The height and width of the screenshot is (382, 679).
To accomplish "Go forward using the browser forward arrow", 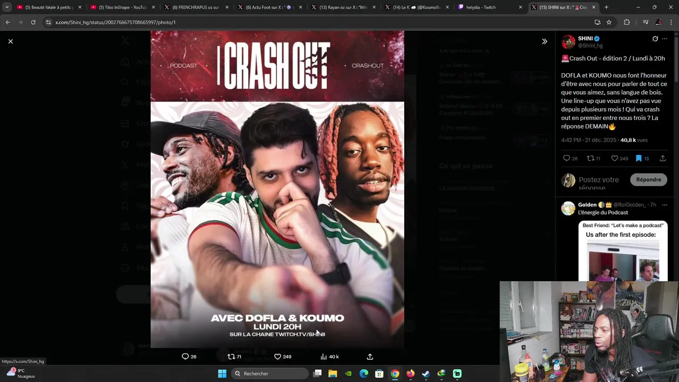I will click(20, 22).
